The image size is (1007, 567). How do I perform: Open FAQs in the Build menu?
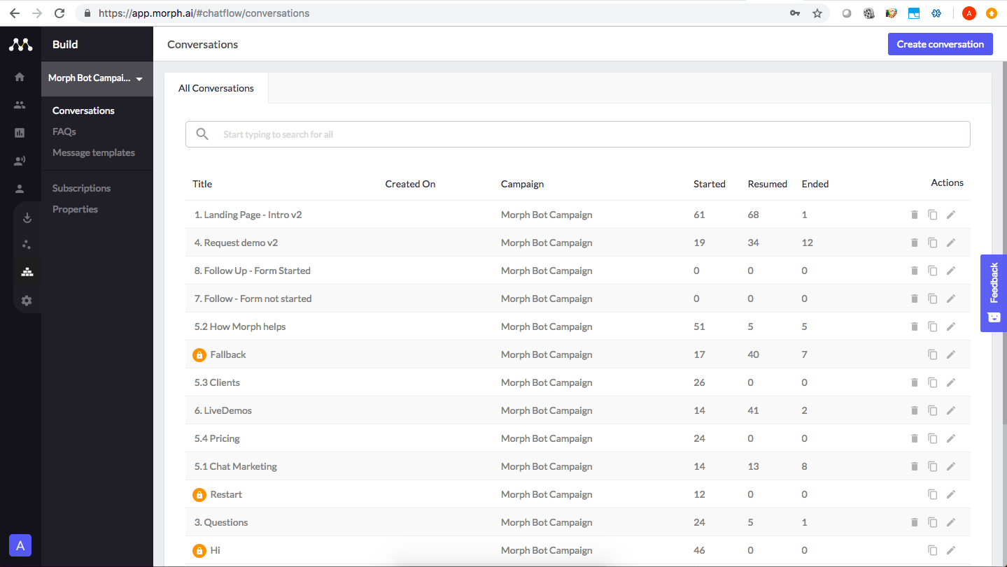point(64,131)
